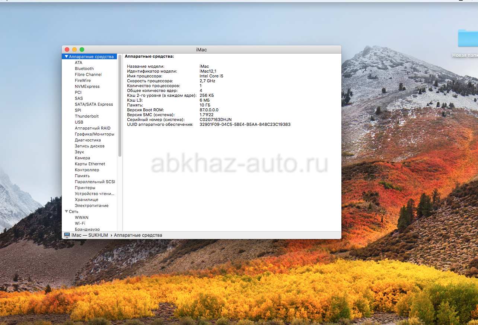The width and height of the screenshot is (478, 325).
Task: Minimize the iMac window
Action: [x=74, y=50]
